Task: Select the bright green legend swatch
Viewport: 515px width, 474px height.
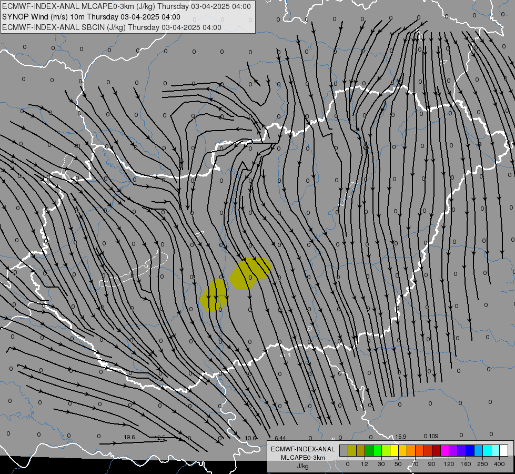Action: (x=377, y=450)
